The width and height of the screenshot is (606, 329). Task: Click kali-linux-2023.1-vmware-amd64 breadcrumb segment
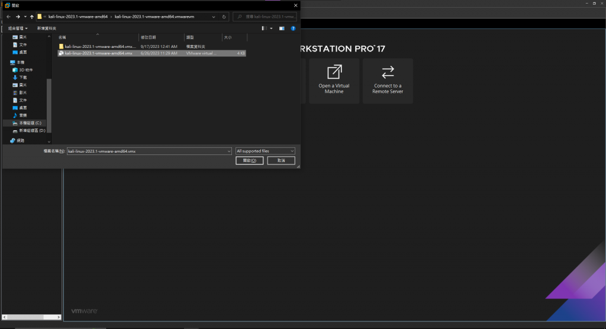pyautogui.click(x=78, y=17)
